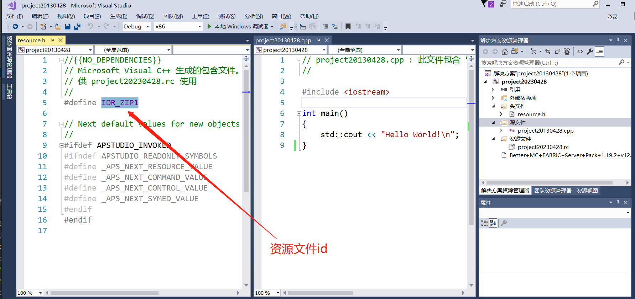Toggle the Preview Selected Items button in Solution Explorer
Viewport: 635px width, 299px height.
pos(600,52)
